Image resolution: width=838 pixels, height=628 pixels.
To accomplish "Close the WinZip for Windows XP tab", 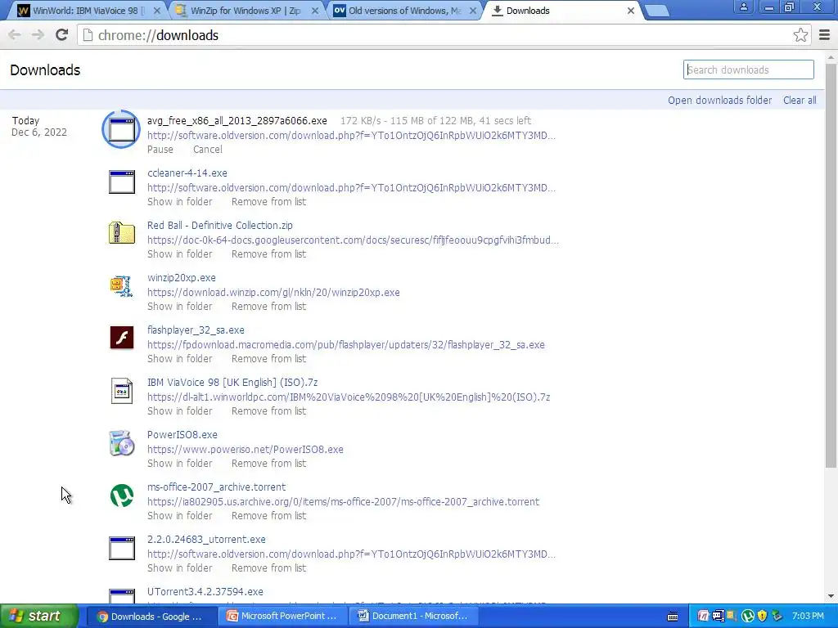I will [315, 11].
